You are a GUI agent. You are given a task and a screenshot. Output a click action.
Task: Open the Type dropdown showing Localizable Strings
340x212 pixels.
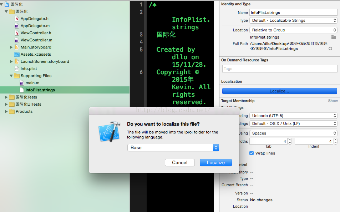[293, 20]
